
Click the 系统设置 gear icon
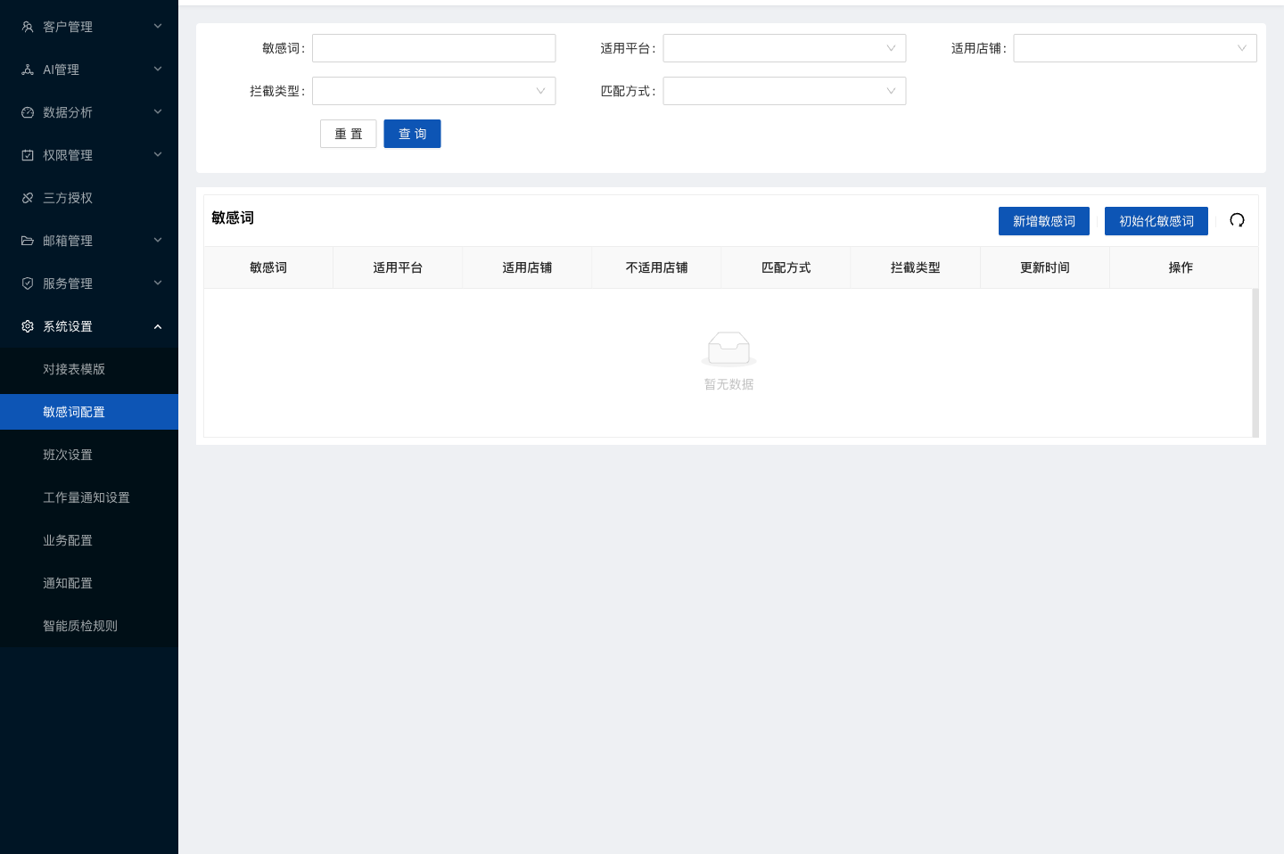click(28, 326)
